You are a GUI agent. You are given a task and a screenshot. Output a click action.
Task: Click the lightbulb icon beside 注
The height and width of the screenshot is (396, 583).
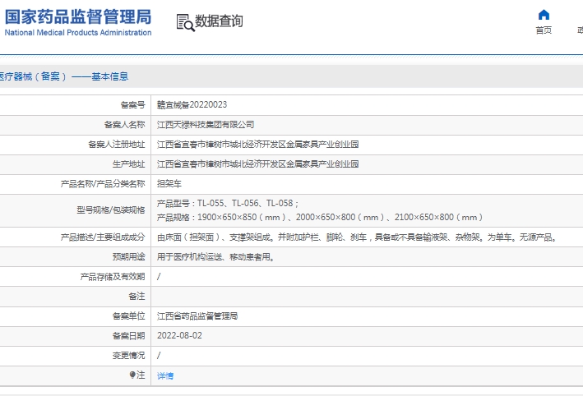click(132, 375)
